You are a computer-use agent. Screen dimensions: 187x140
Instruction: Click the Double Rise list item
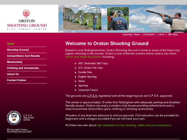(85, 72)
